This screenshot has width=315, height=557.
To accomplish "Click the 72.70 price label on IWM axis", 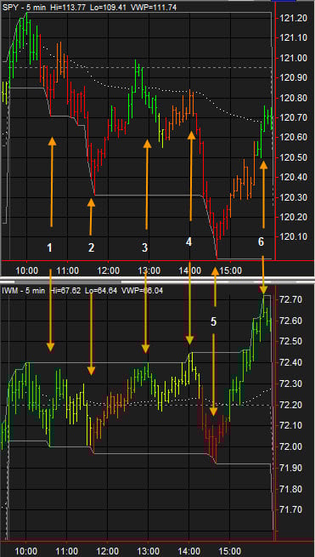I will click(x=291, y=300).
